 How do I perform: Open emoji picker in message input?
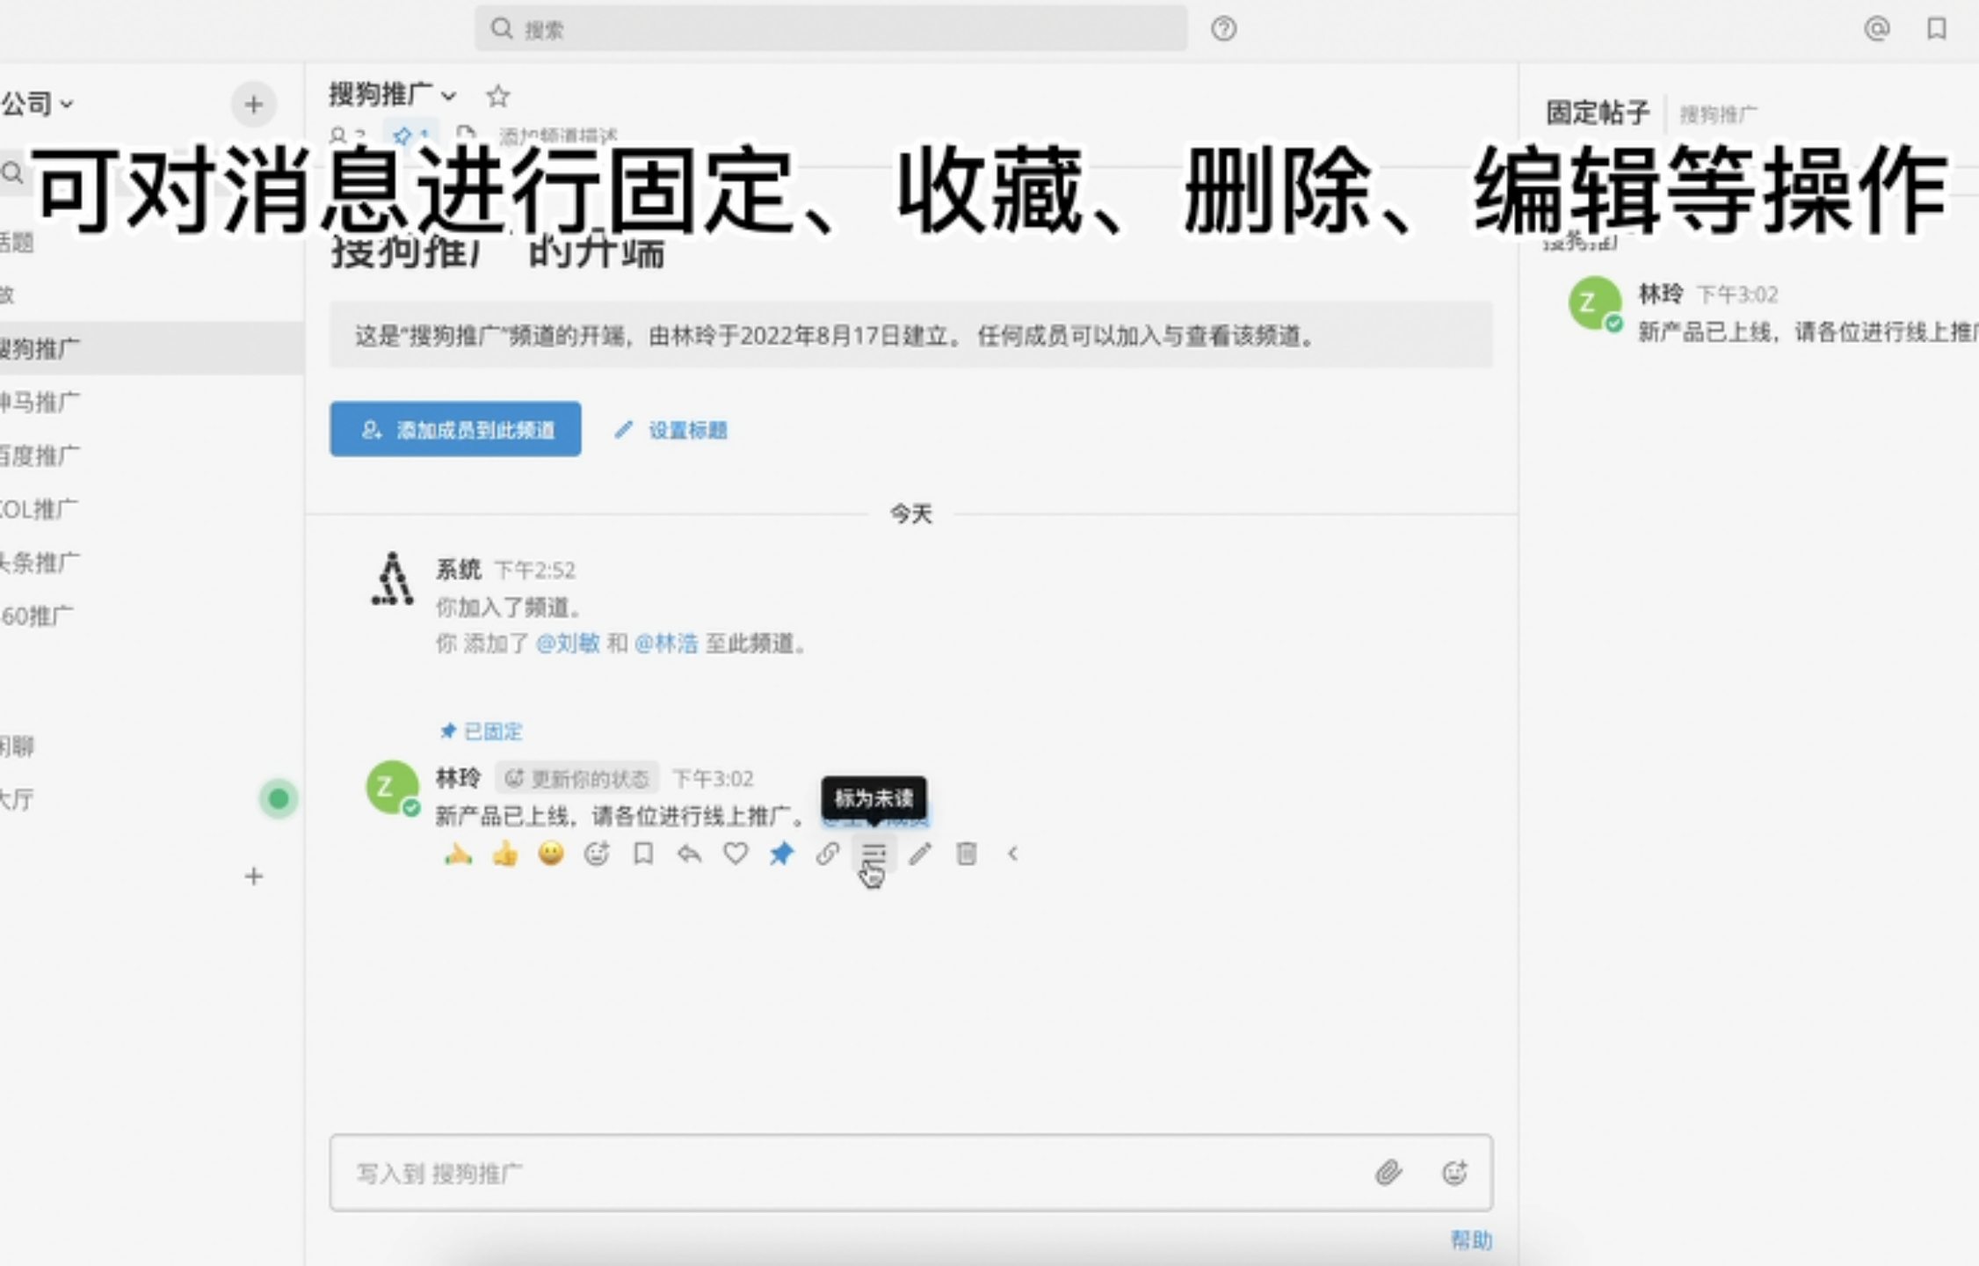(1454, 1173)
